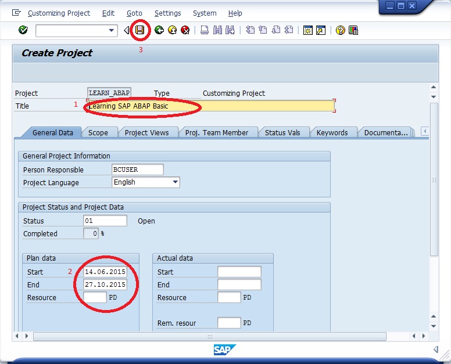
Task: Click the bottom vertical scroll-down arrow
Action: [434, 326]
